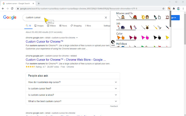
Task: Open the Custom Cursor extension icon in toolbar
Action: click(169, 8)
